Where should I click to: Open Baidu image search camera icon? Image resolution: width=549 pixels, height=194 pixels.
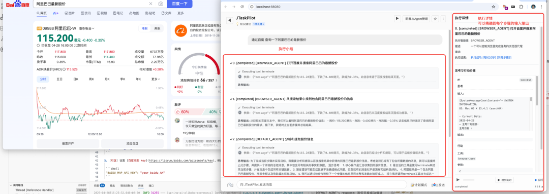pyautogui.click(x=161, y=4)
